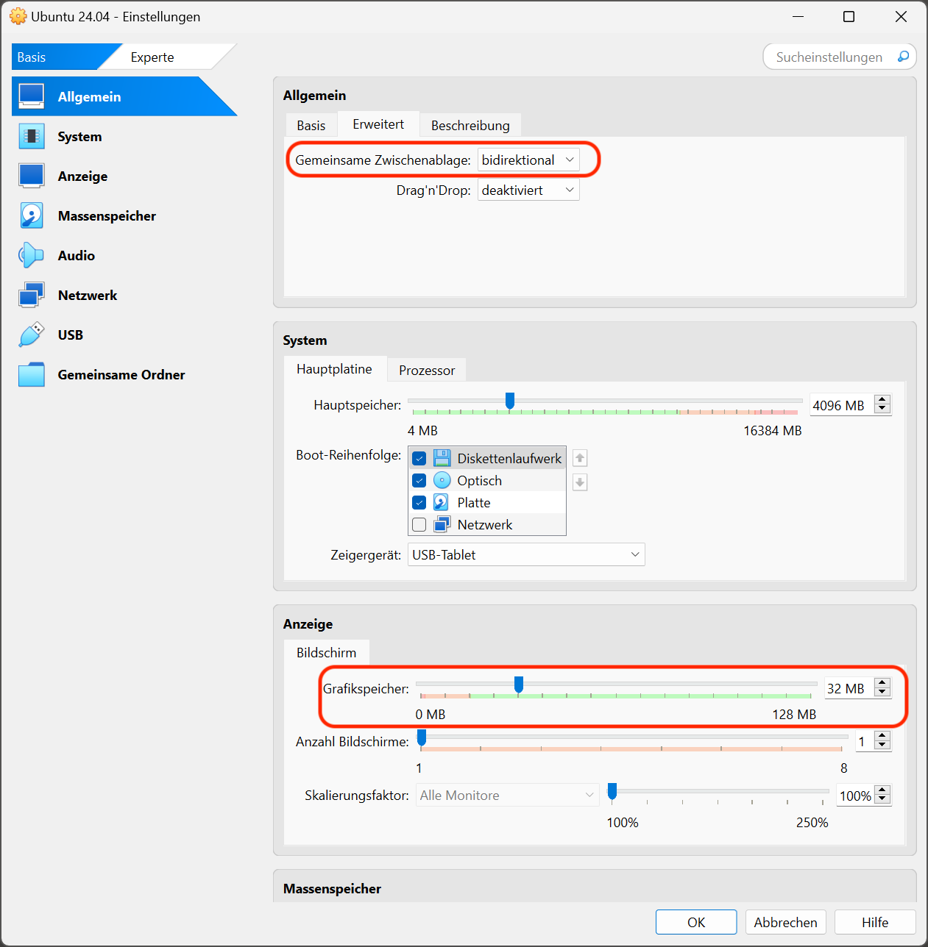Select Optisch row in boot order
928x947 pixels.
(x=487, y=480)
